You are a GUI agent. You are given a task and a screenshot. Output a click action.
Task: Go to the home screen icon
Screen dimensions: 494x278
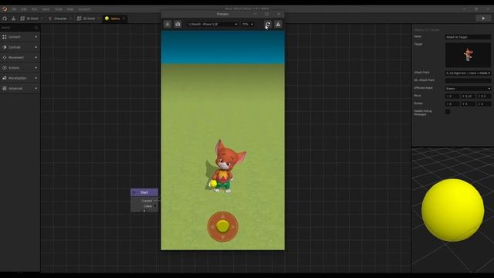[x=5, y=19]
